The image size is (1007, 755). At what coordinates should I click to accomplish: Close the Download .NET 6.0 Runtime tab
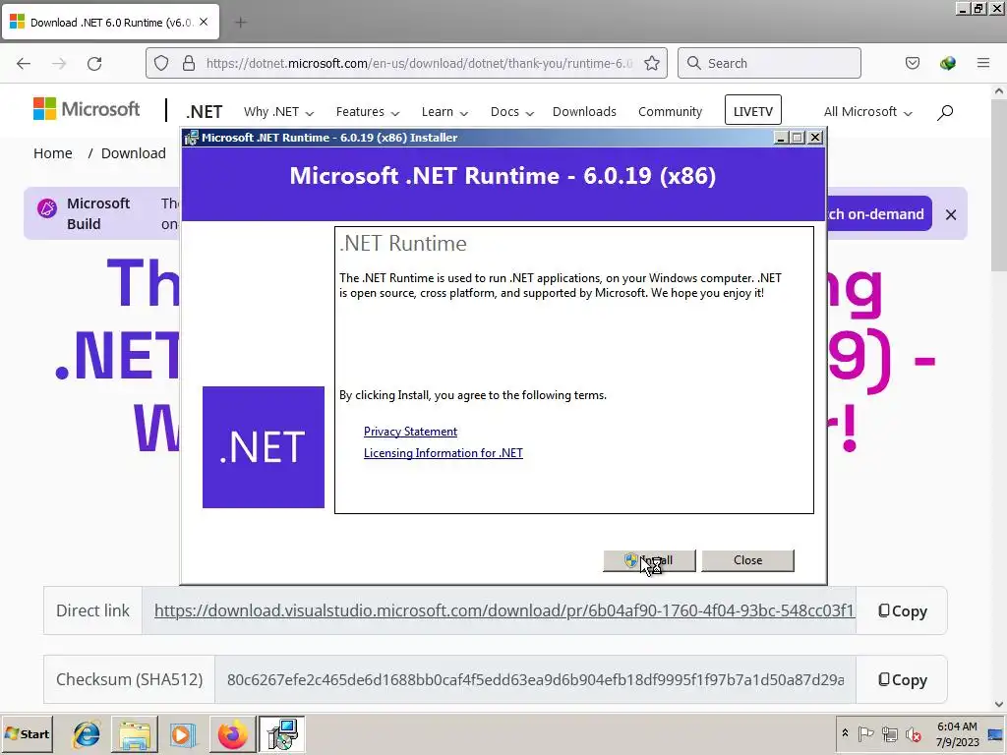tap(204, 22)
